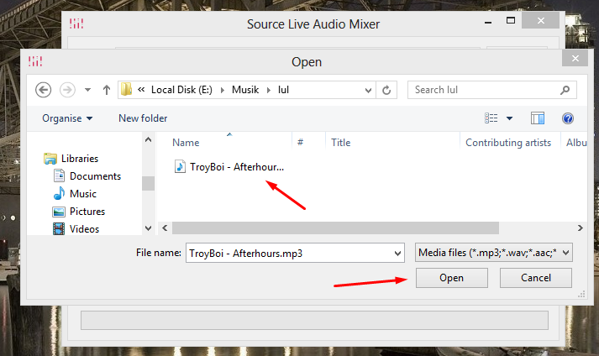
Task: Open the Media files type filter
Action: click(493, 253)
